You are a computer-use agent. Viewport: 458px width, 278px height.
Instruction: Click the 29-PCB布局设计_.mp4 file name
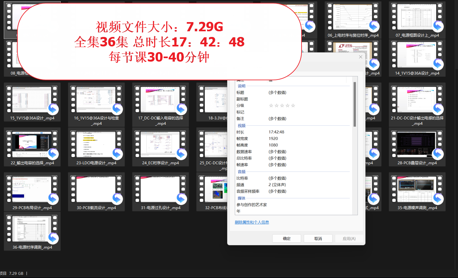coord(32,208)
